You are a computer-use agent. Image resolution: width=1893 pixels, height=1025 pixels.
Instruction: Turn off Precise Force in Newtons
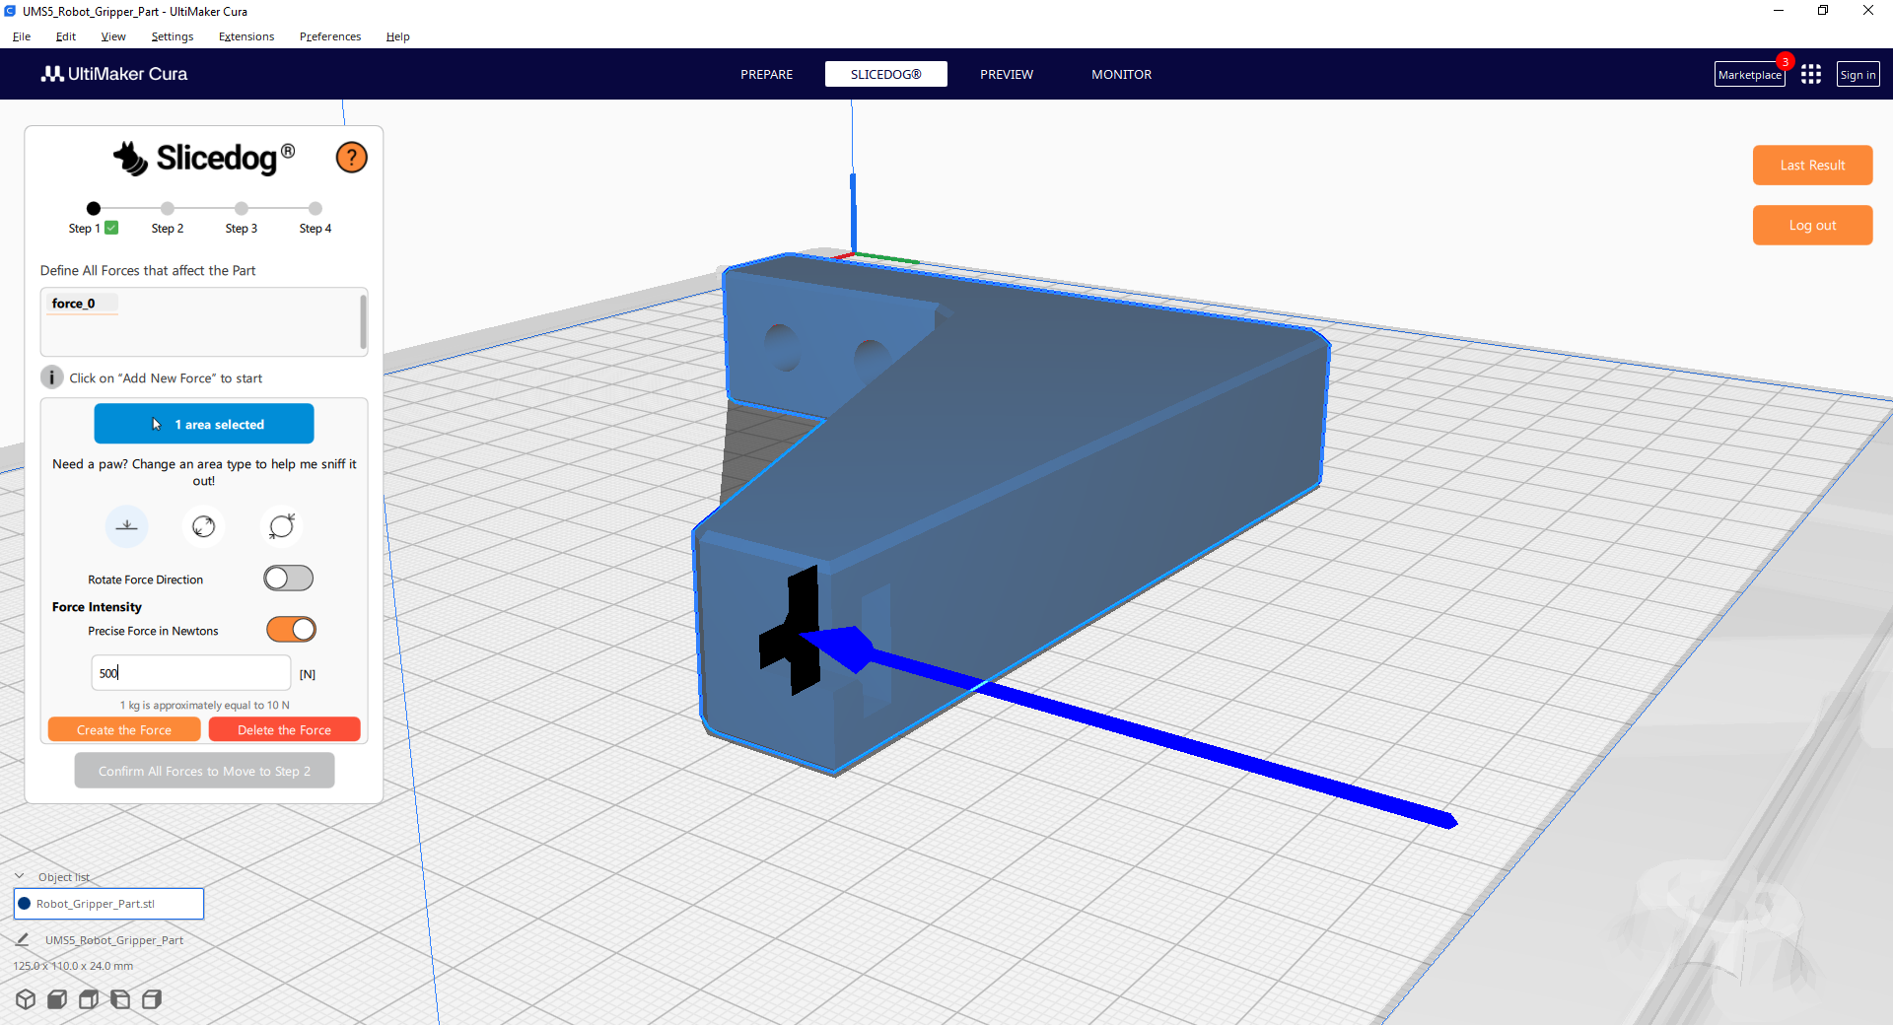pos(291,630)
